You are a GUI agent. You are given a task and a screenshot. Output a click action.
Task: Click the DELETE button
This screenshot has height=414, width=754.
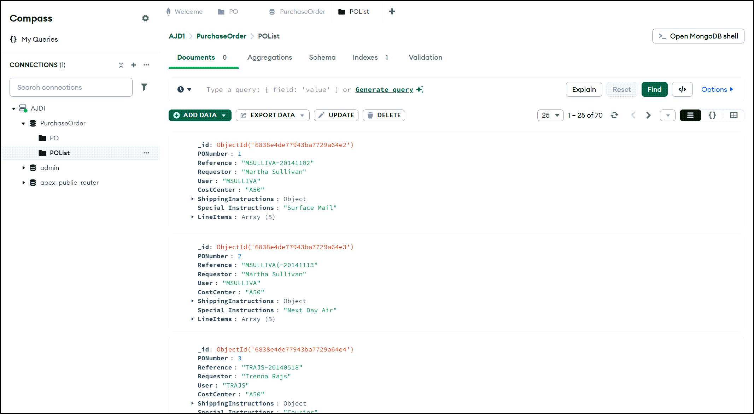click(384, 115)
